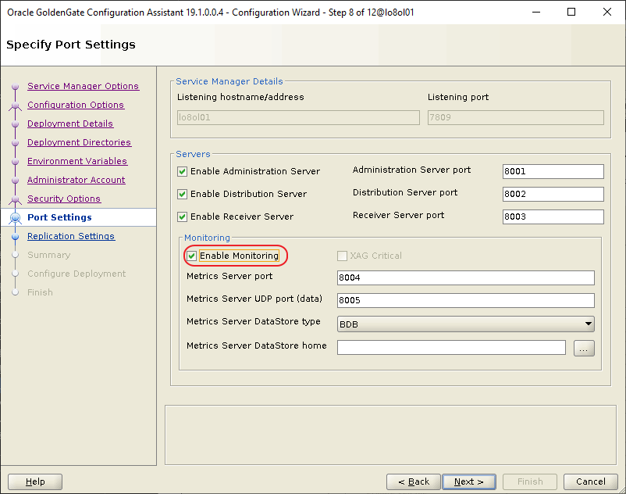This screenshot has height=494, width=626.
Task: Click the browse button for DataStore home
Action: tap(584, 348)
